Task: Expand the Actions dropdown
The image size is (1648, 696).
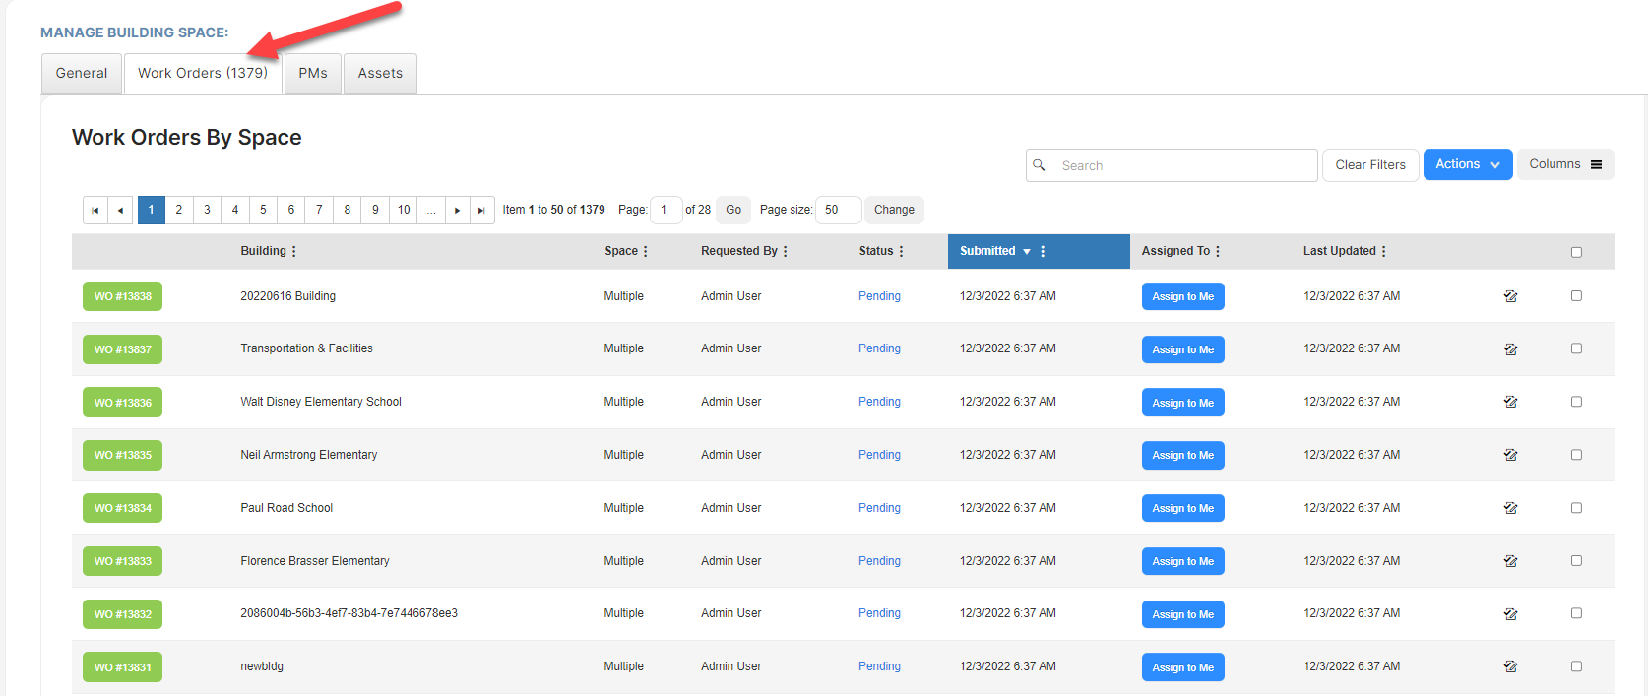Action: pyautogui.click(x=1467, y=164)
